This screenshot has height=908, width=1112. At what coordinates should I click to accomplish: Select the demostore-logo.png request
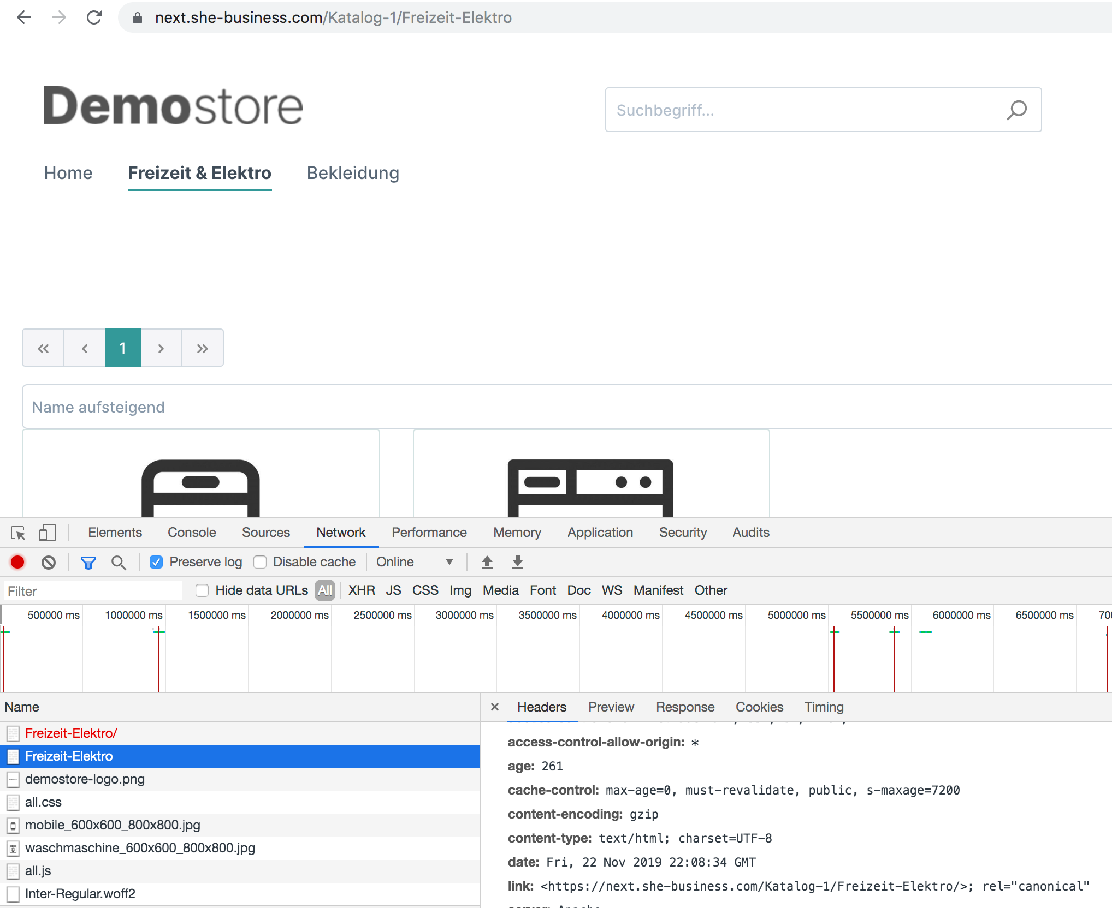coord(240,779)
